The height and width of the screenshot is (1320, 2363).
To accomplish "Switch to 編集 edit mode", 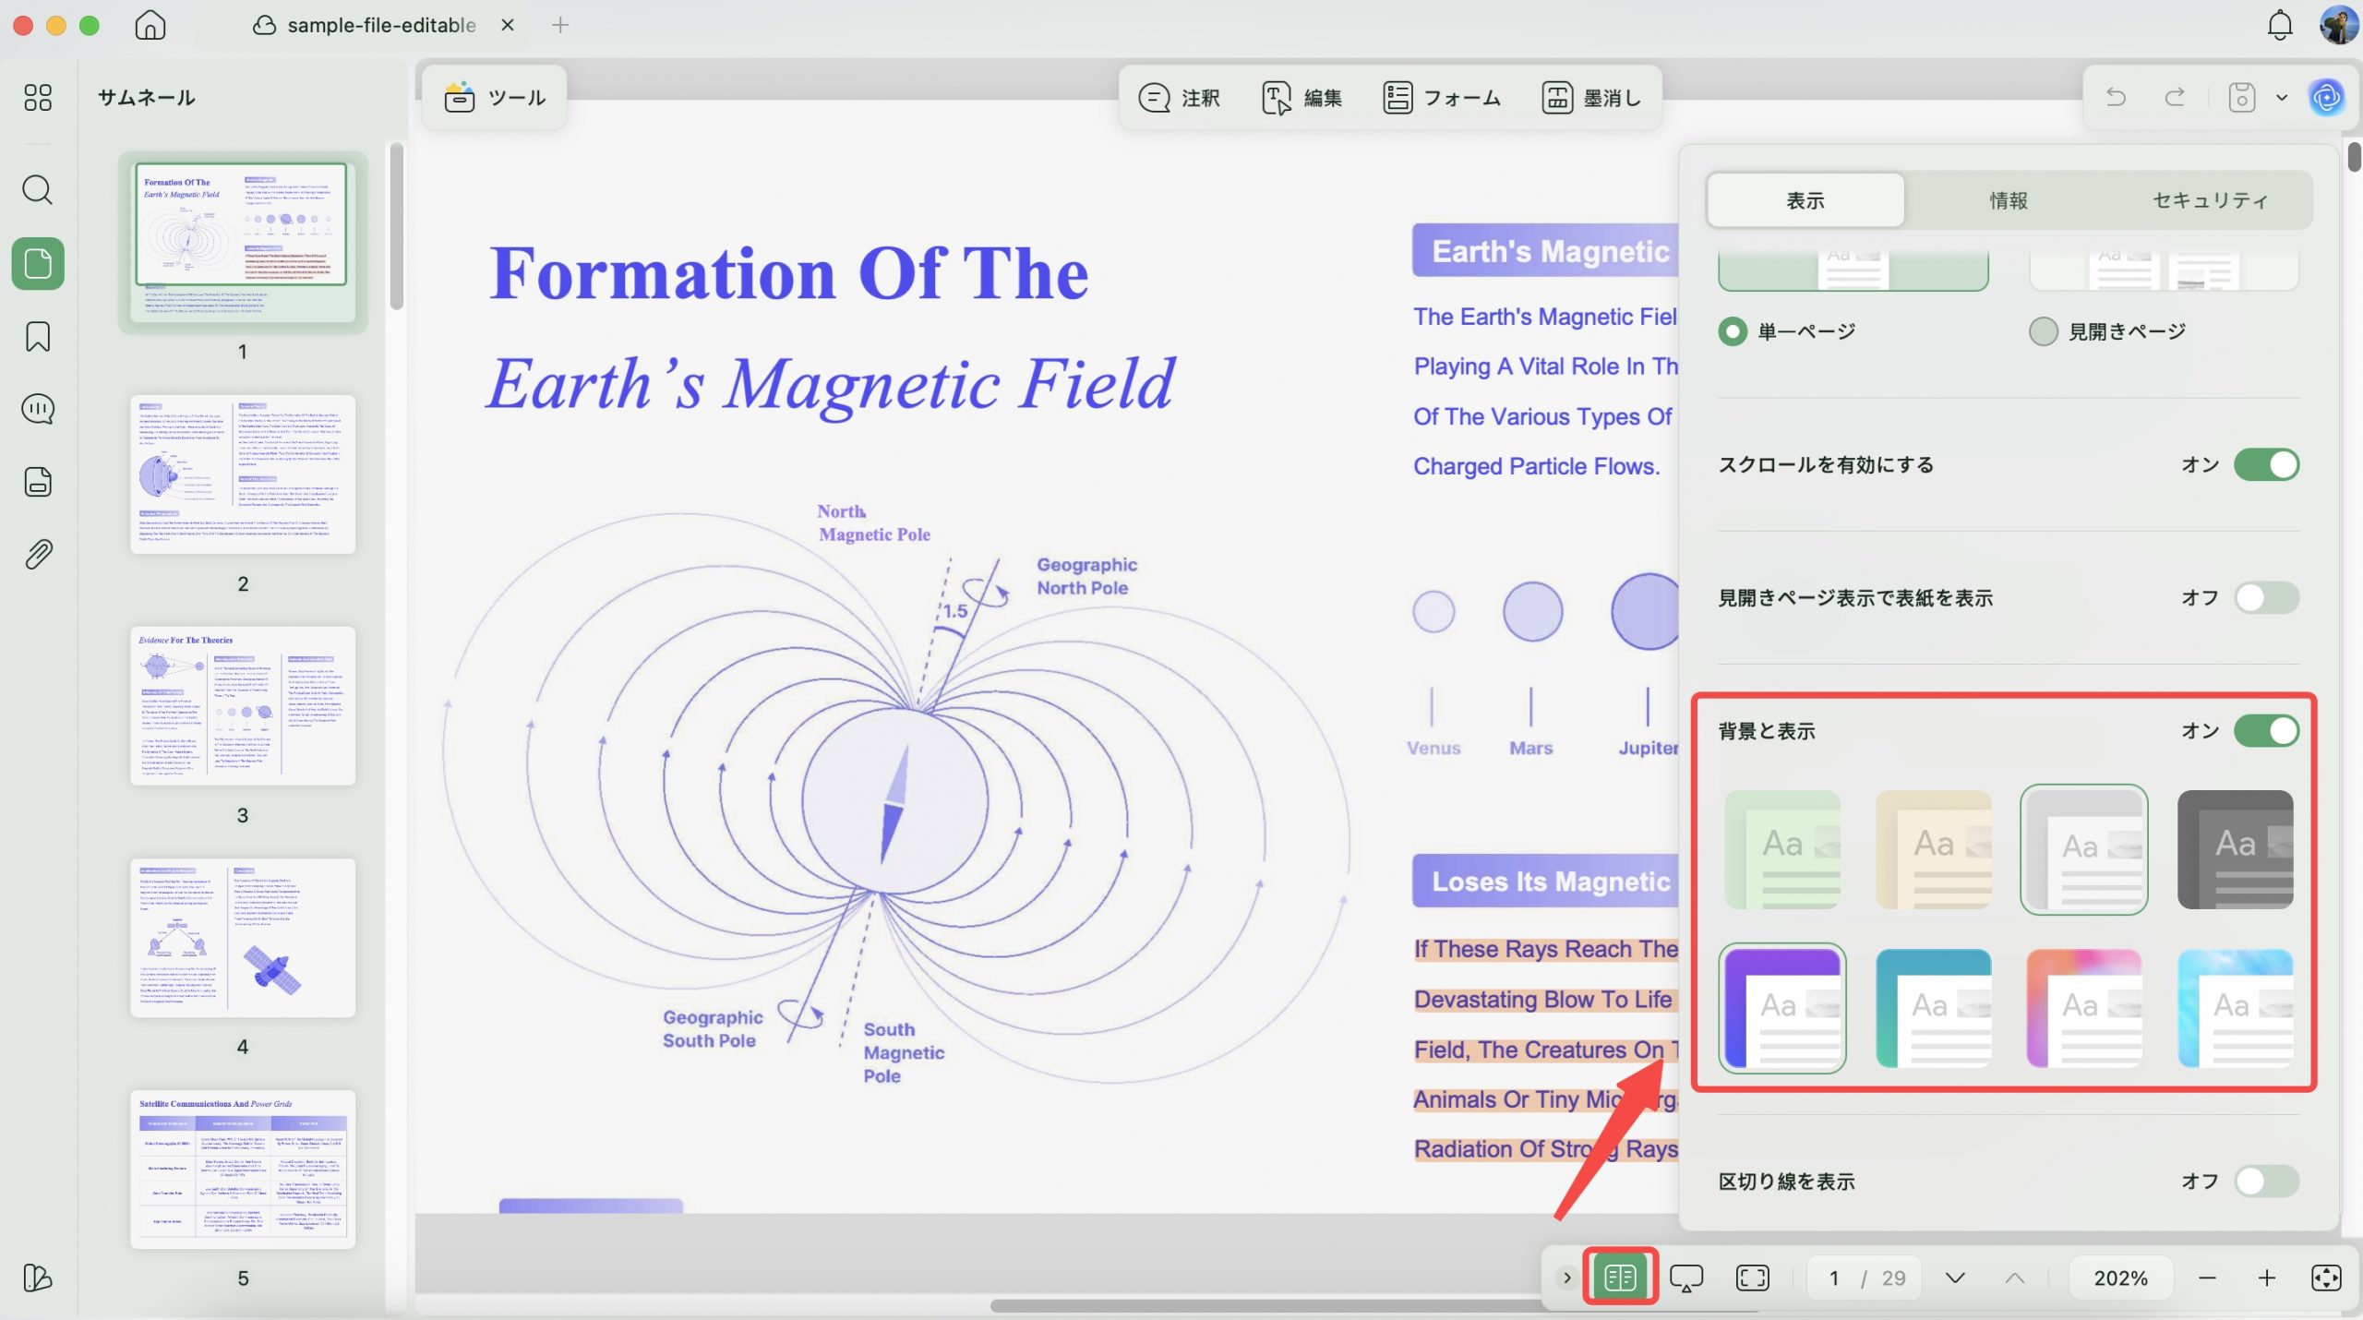I will [x=1301, y=97].
